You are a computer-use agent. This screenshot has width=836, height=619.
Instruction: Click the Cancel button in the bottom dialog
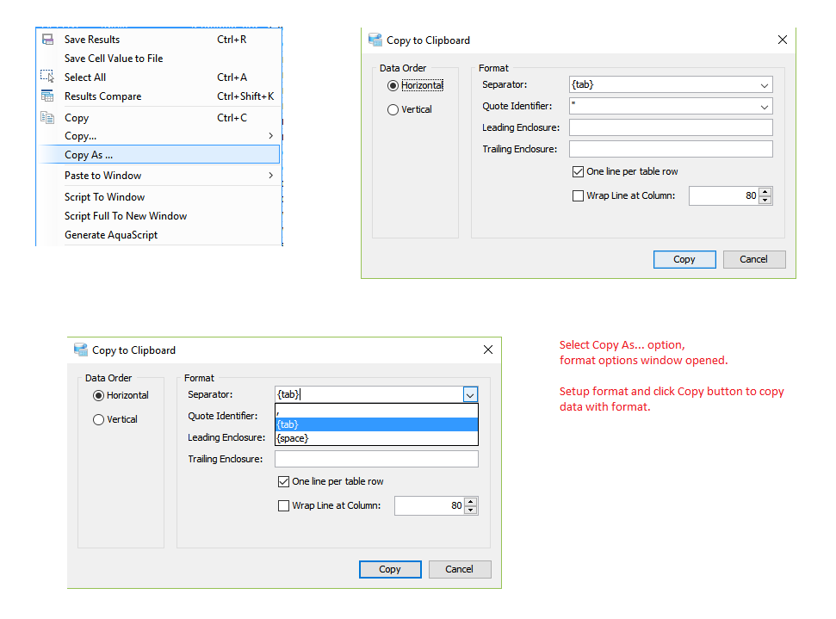[x=459, y=569]
